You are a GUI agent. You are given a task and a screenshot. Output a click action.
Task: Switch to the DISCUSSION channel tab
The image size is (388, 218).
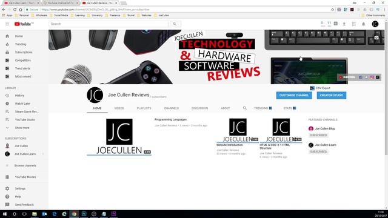(199, 108)
